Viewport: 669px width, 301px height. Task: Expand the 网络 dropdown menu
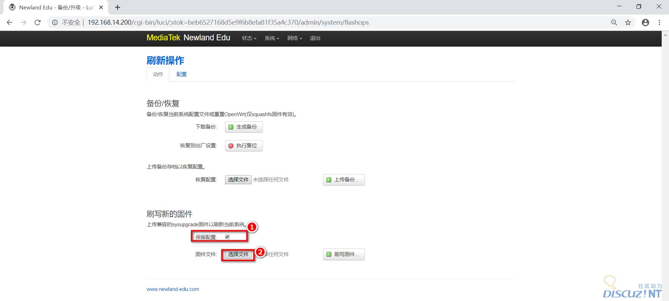click(294, 38)
